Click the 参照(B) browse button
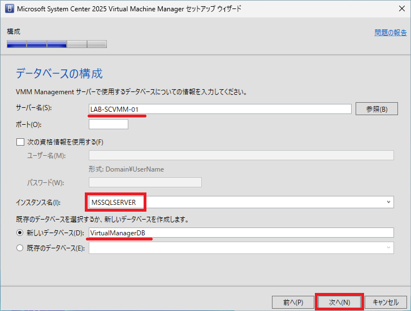 [377, 108]
